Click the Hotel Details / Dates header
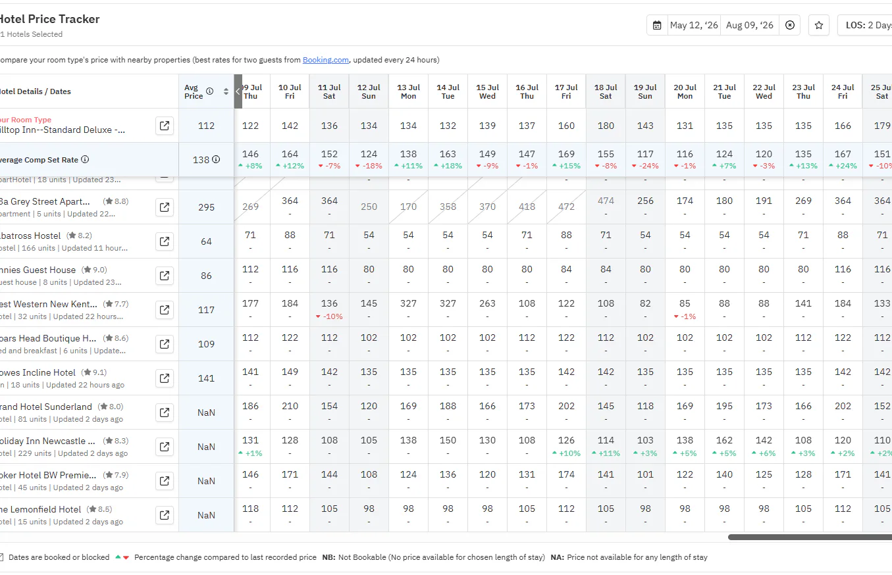 click(x=35, y=91)
